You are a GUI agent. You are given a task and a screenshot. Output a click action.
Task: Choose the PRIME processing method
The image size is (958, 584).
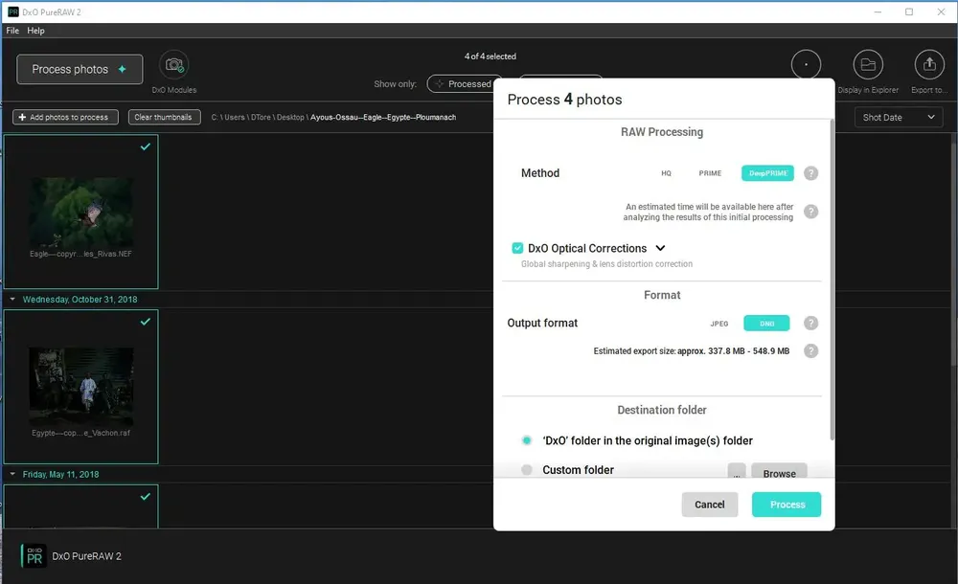710,173
